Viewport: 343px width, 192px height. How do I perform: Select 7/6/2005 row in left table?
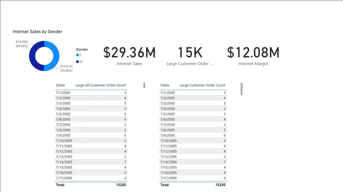pos(91,119)
